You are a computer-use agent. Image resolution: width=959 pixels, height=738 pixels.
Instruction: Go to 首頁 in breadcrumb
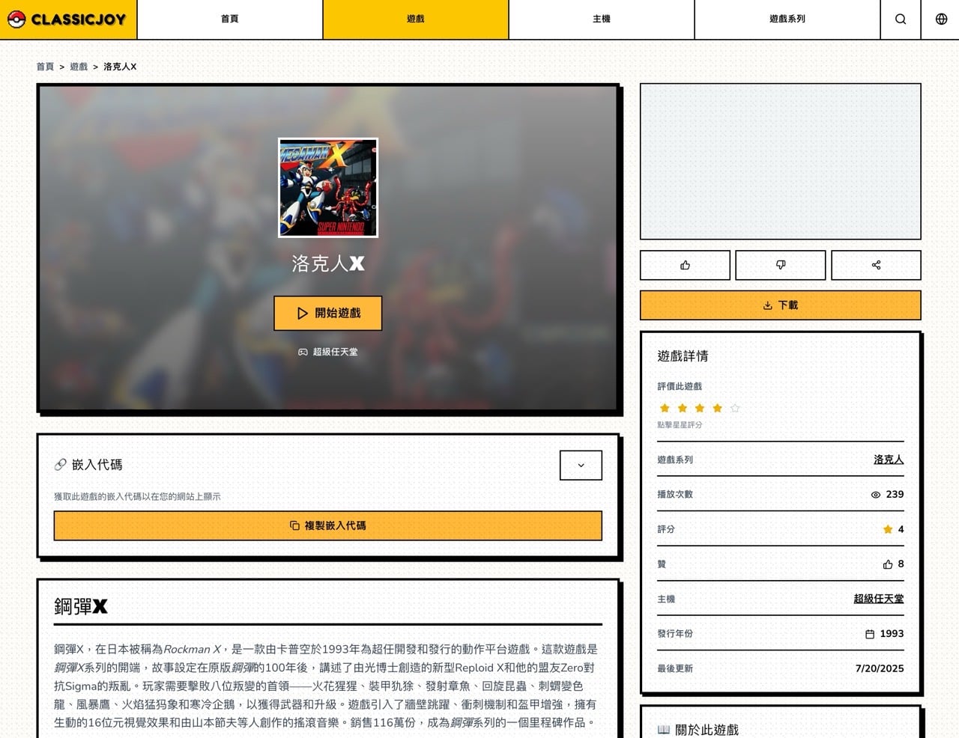(x=45, y=67)
